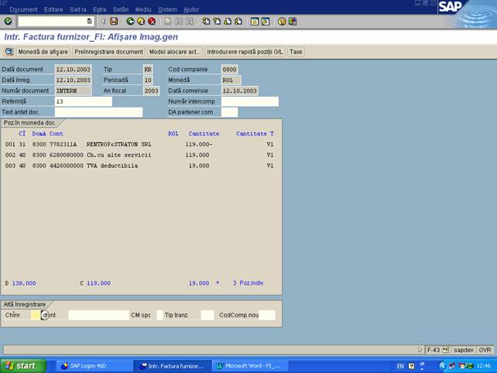Click the Preînregistrare document button
This screenshot has width=497, height=373.
(x=108, y=52)
